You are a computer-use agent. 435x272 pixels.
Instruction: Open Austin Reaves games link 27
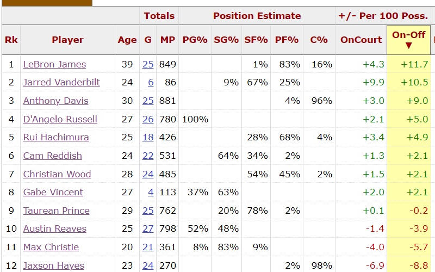point(148,229)
